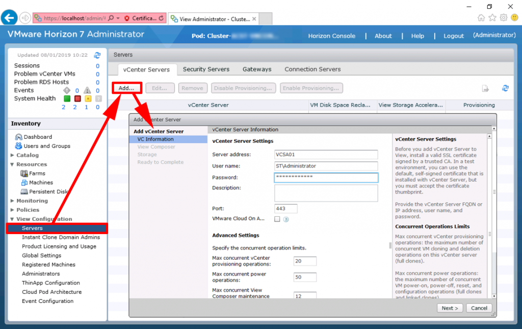Refresh the vCenter Servers list
This screenshot has height=329, width=522.
tap(505, 88)
